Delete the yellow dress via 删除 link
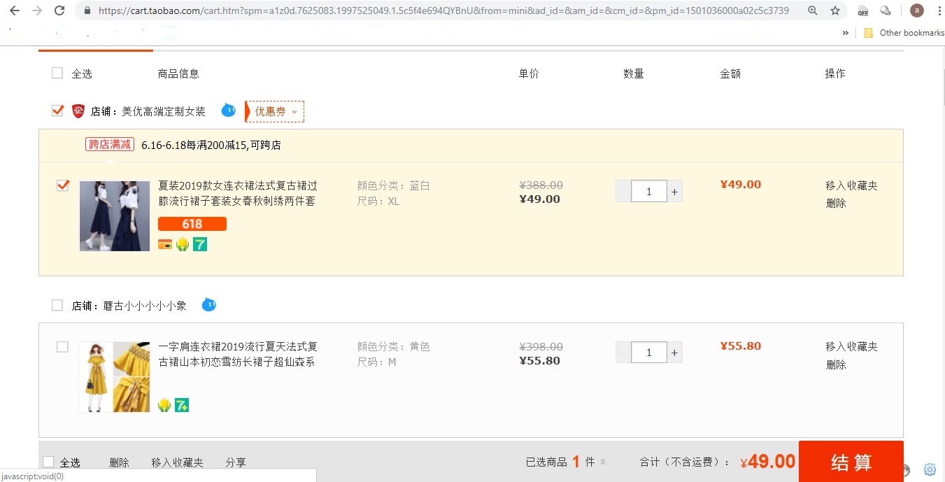 point(836,364)
